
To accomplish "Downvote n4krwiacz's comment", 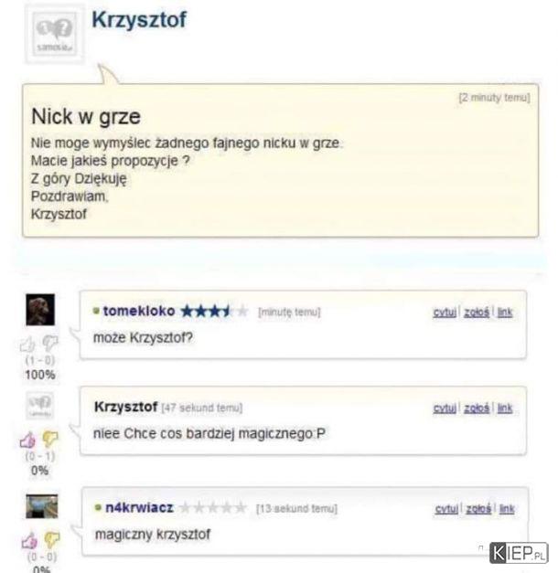I will (x=52, y=539).
